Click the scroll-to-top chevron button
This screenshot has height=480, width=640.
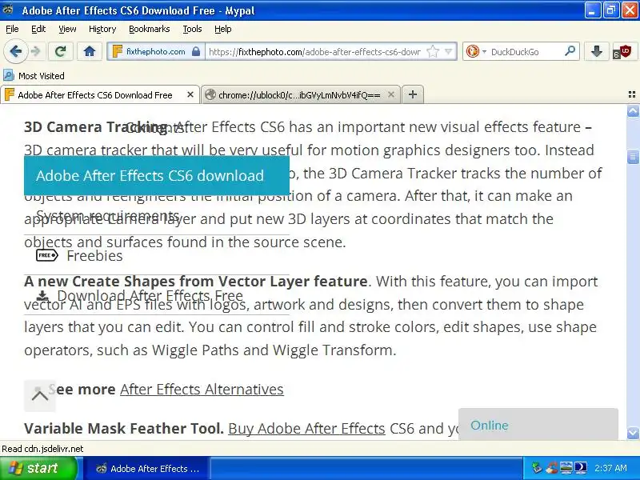point(40,395)
